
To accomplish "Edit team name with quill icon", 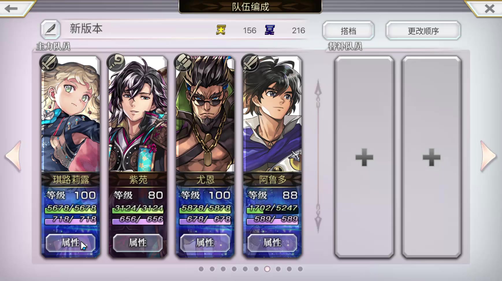I will (50, 29).
